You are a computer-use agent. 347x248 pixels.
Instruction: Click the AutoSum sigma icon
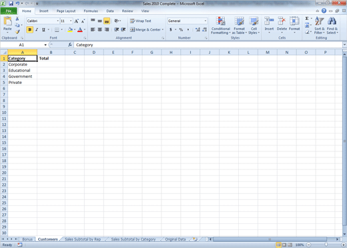[307, 19]
